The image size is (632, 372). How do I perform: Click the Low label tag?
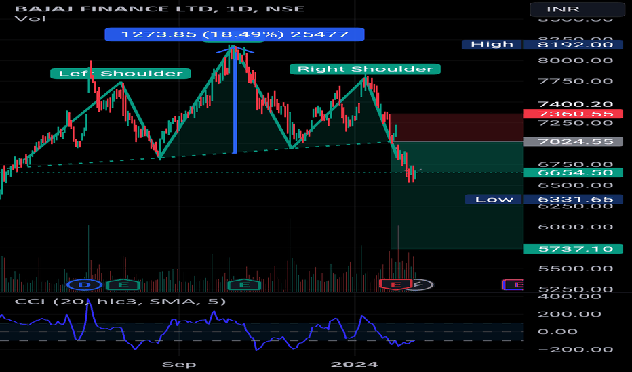494,199
